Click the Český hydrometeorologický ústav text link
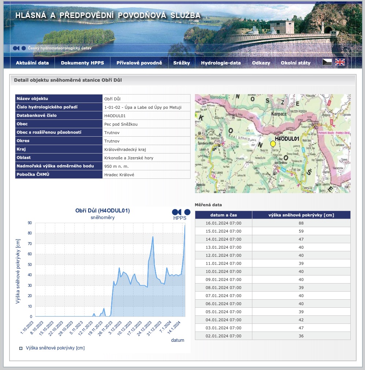 60,48
